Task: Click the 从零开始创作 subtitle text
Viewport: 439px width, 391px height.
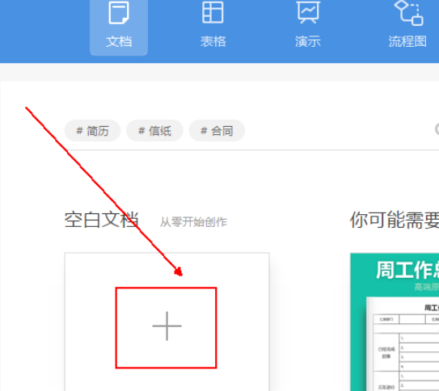Action: coord(193,222)
